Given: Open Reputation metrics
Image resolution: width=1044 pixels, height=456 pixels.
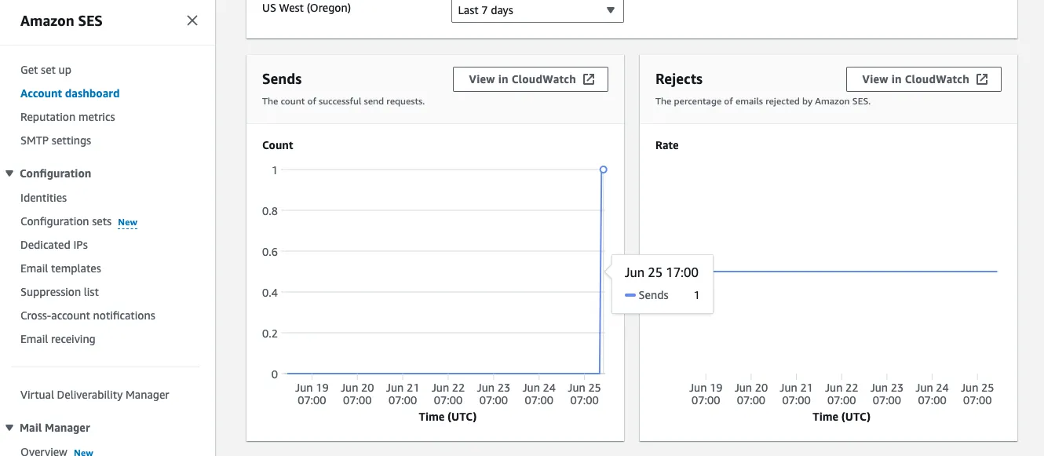Looking at the screenshot, I should (68, 116).
